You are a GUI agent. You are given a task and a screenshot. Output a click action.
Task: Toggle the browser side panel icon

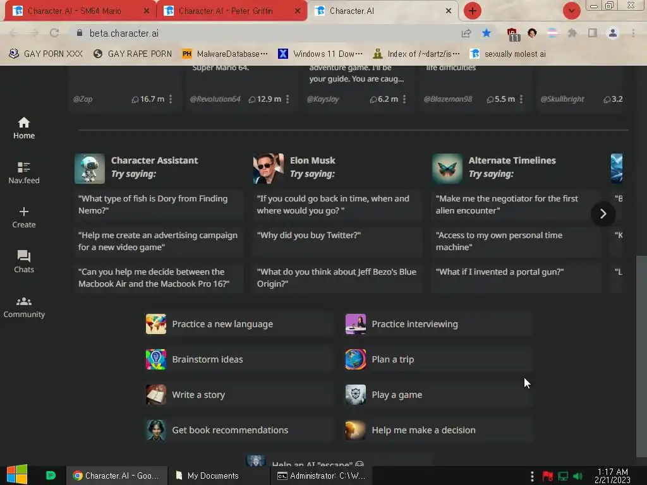(593, 33)
